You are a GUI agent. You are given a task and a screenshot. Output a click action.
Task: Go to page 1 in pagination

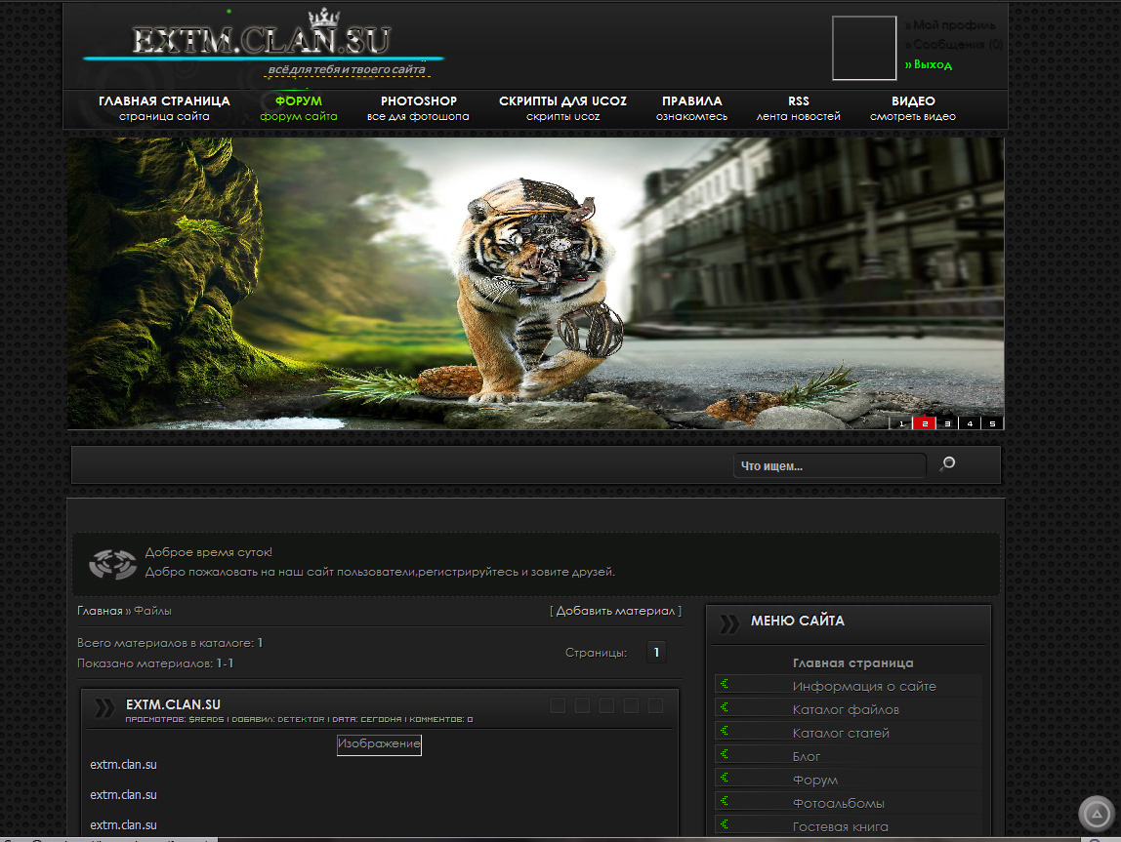656,653
